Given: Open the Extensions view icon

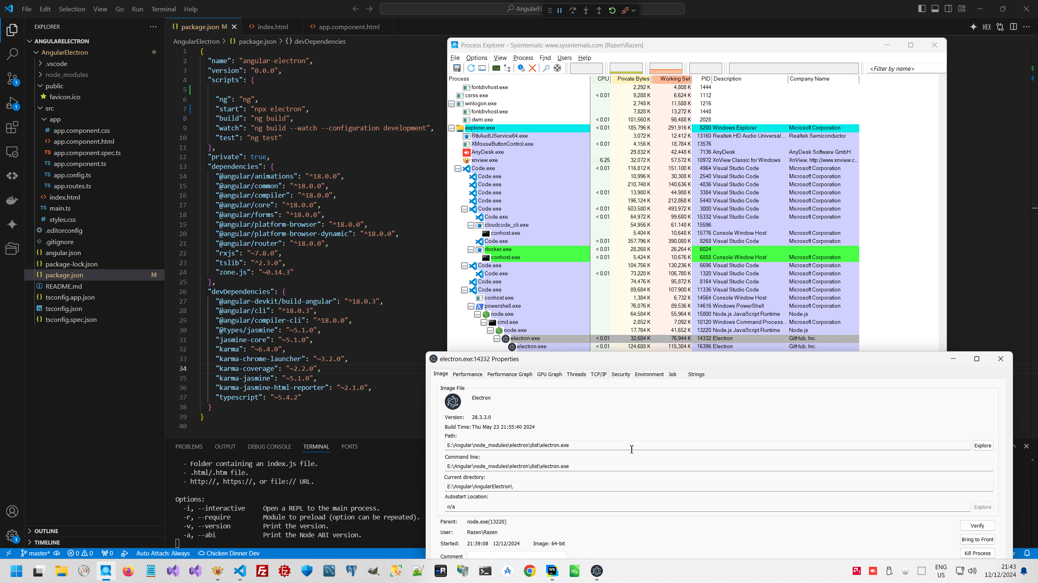Looking at the screenshot, I should pos(12,128).
